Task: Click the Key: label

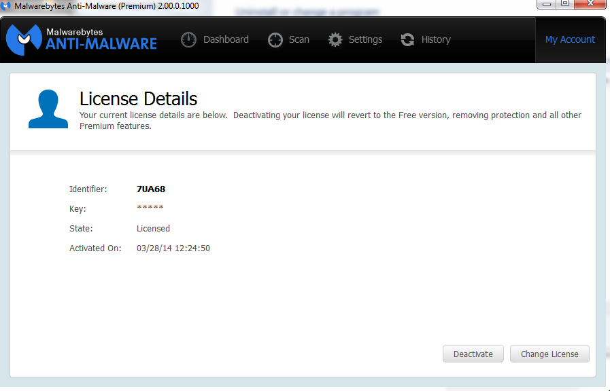Action: (78, 209)
